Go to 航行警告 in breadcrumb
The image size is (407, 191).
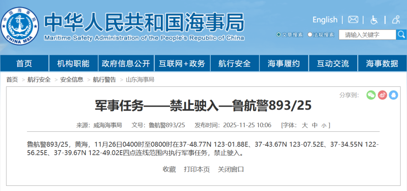click(105, 80)
